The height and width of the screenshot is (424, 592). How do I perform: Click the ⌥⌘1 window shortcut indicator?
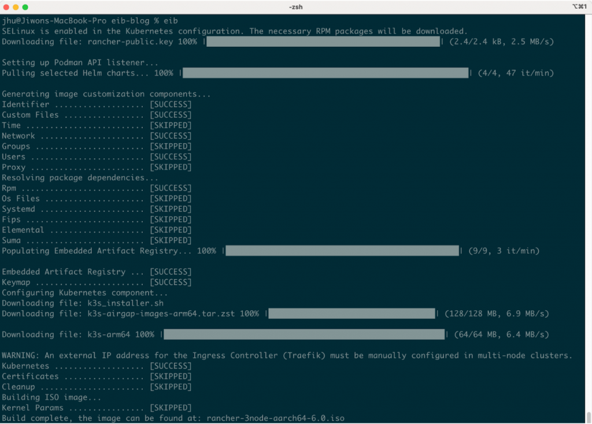(578, 7)
